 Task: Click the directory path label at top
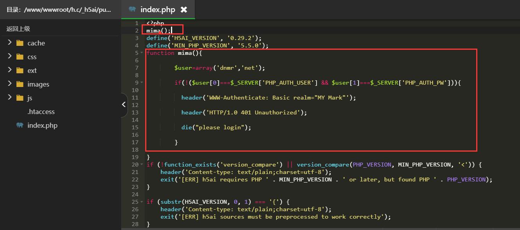pos(59,9)
